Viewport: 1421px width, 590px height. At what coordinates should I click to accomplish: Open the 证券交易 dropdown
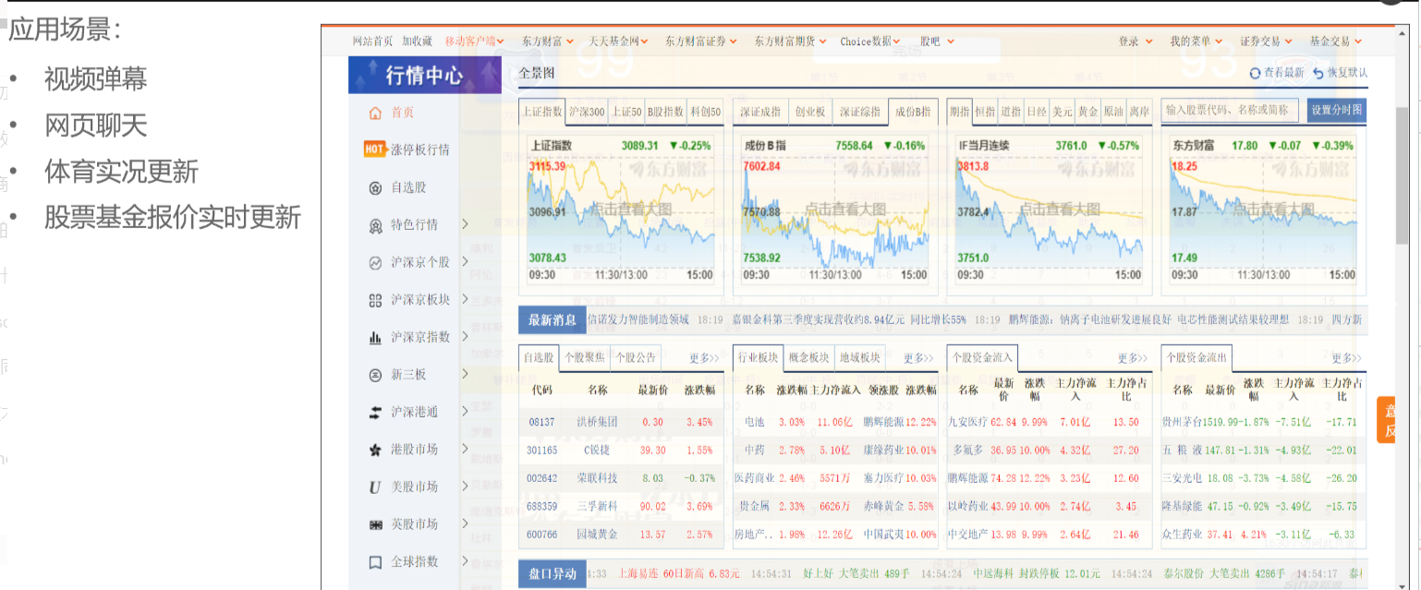[1266, 42]
